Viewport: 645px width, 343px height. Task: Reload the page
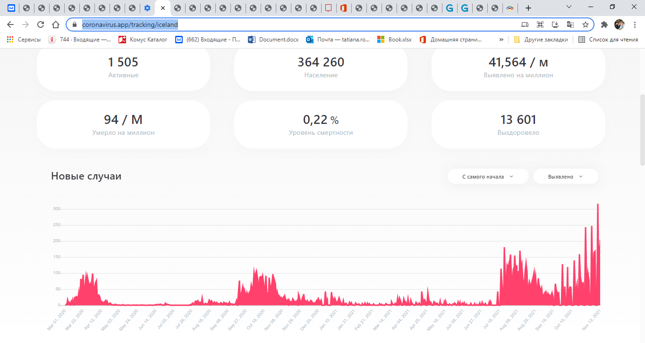coord(41,24)
